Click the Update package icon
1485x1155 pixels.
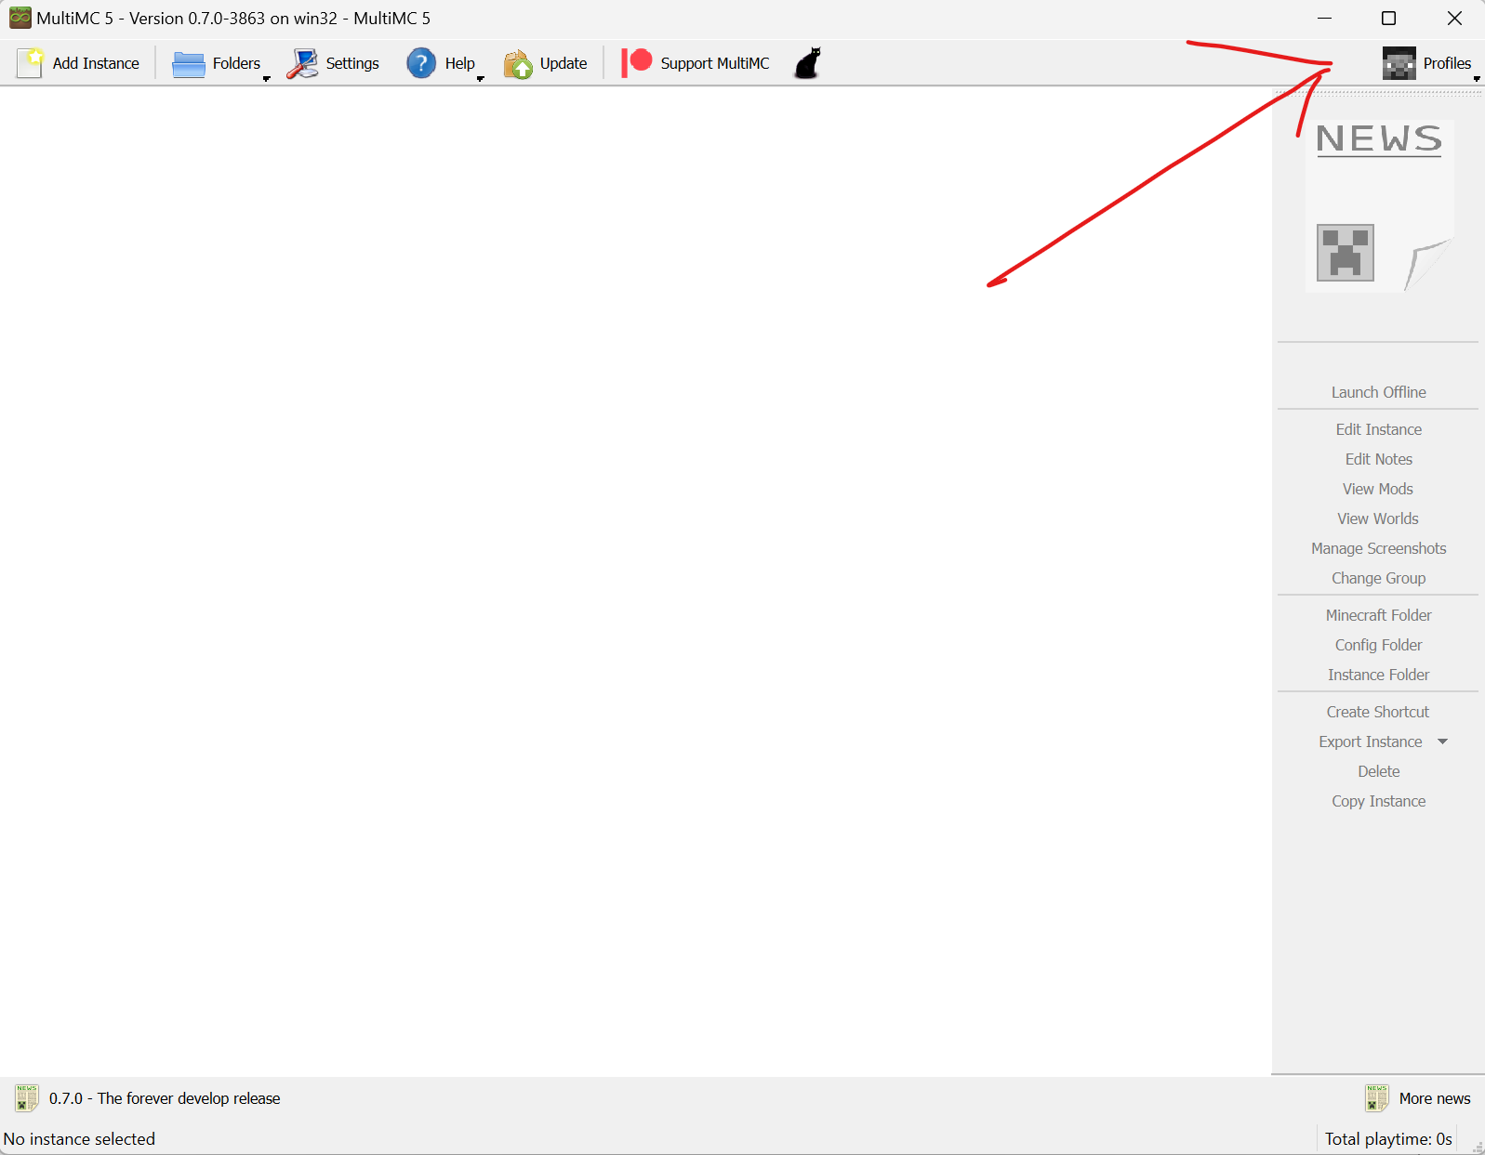tap(518, 64)
